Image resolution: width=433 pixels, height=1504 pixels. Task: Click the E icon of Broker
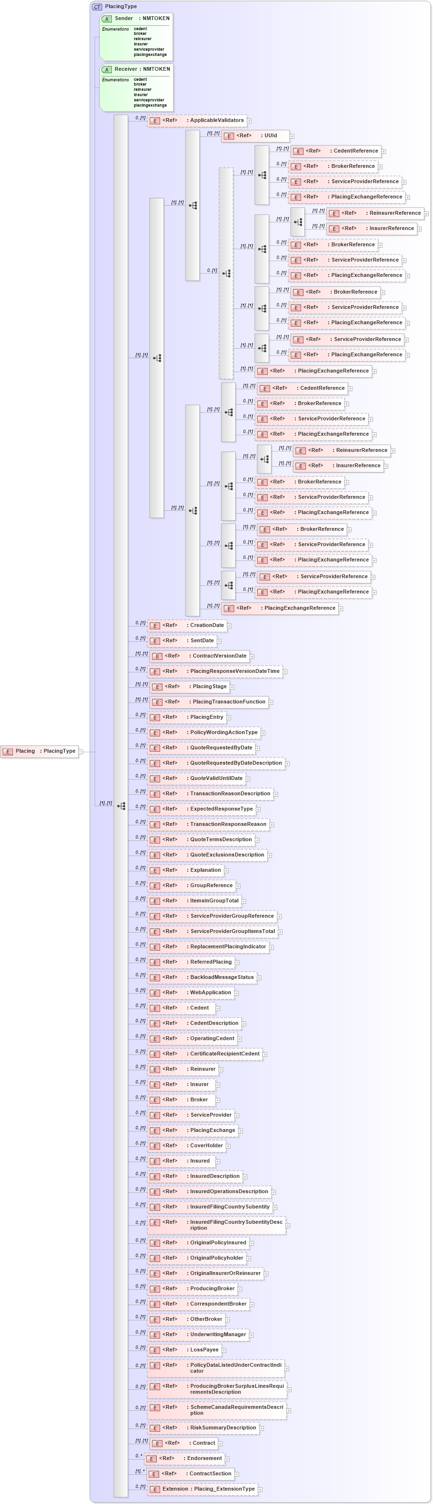[x=155, y=1100]
